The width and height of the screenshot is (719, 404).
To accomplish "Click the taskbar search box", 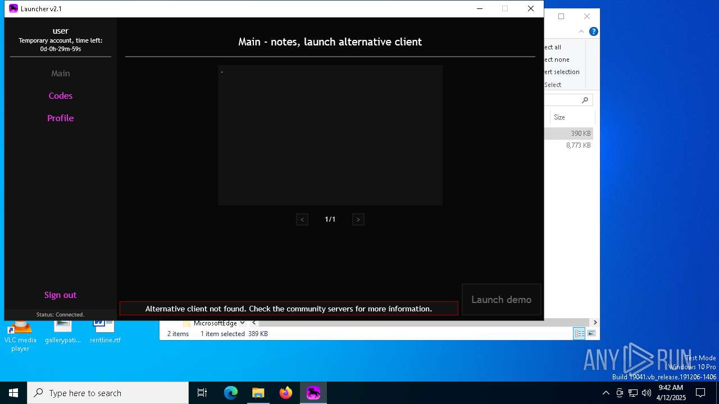I will click(108, 393).
